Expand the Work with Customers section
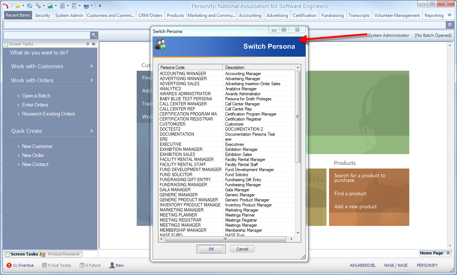 (x=91, y=66)
